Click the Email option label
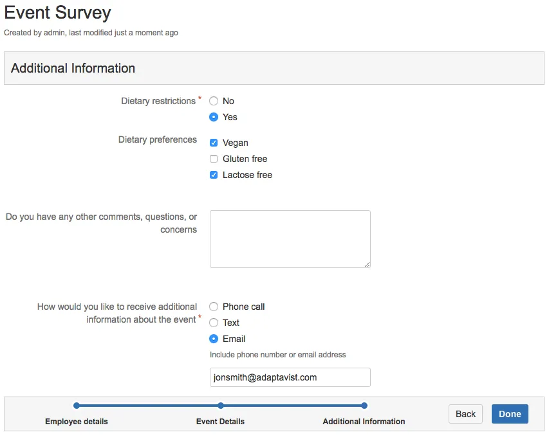This screenshot has height=439, width=549. coord(234,339)
